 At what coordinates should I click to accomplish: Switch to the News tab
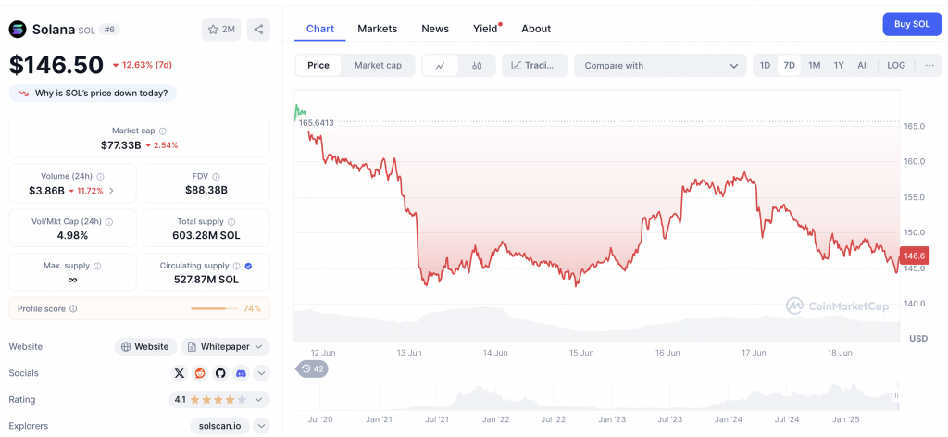(435, 29)
